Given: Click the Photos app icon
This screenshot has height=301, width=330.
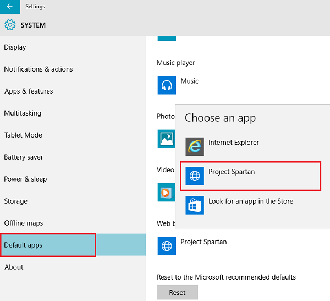Looking at the screenshot, I should pyautogui.click(x=166, y=139).
